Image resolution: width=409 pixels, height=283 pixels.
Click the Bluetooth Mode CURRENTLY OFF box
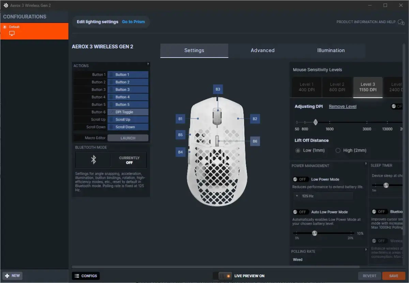tap(129, 160)
